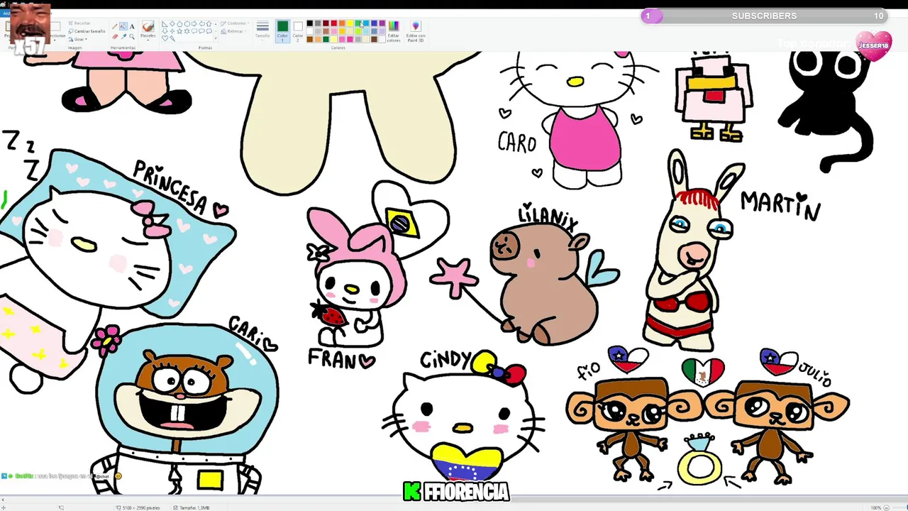Screen dimensions: 908x511
Task: Select the Text tool
Action: 132,26
